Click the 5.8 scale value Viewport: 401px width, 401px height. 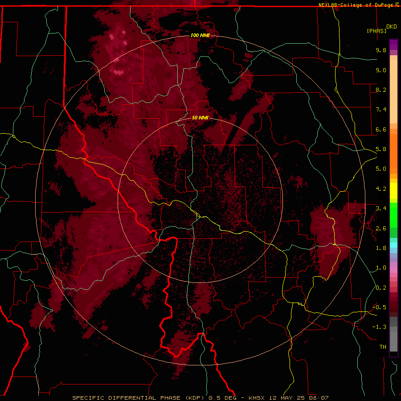[381, 149]
